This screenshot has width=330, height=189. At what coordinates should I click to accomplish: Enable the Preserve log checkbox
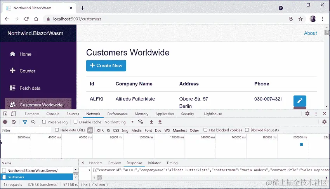pyautogui.click(x=44, y=122)
